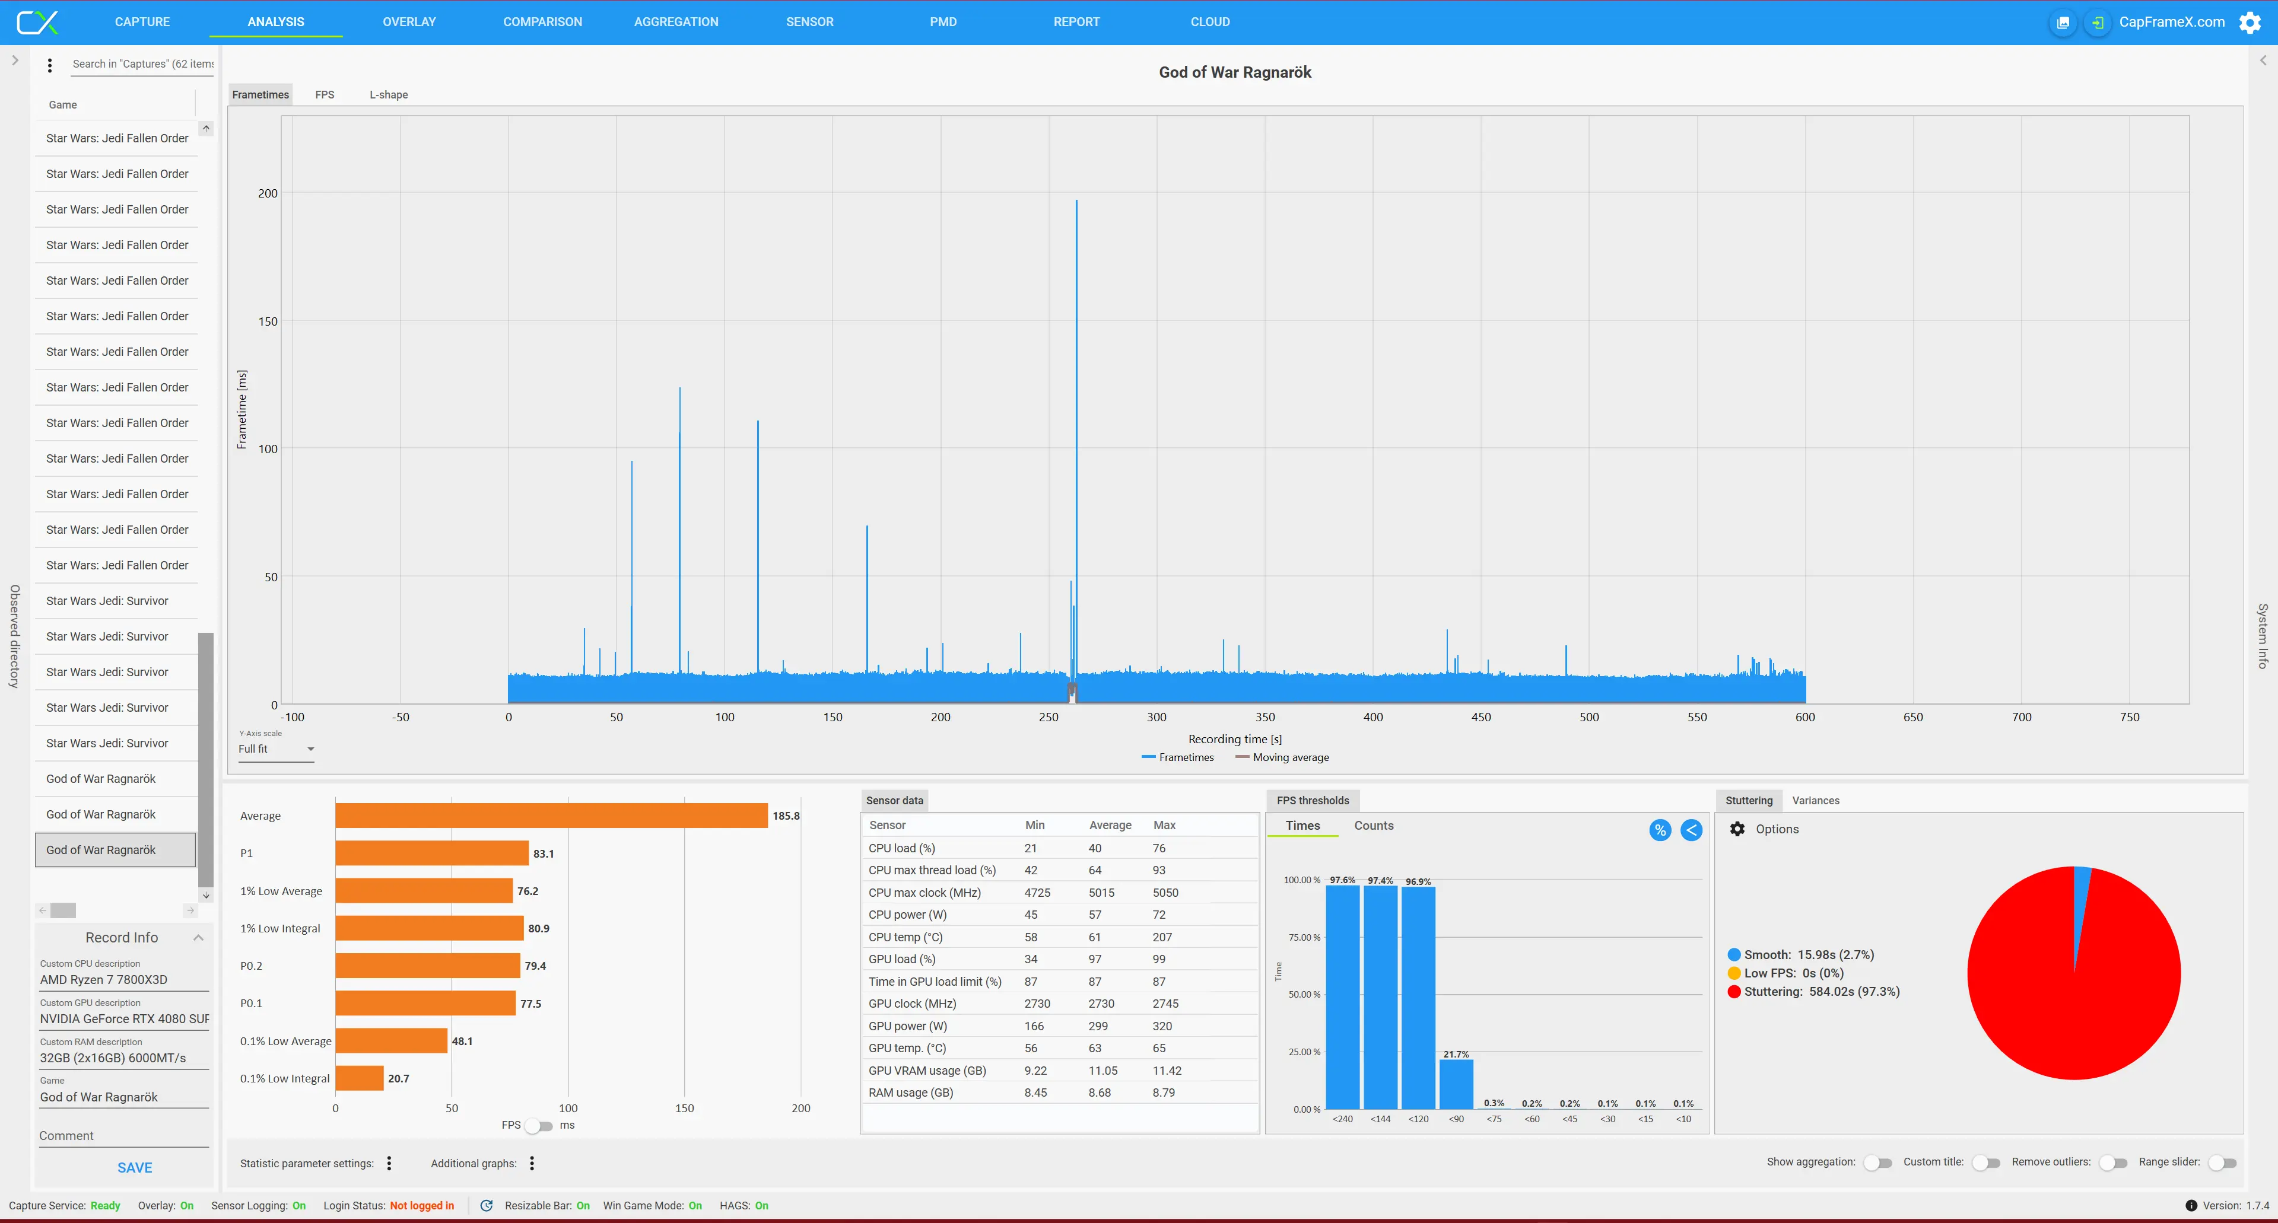Turn on Remove outliers toggle

tap(2112, 1163)
